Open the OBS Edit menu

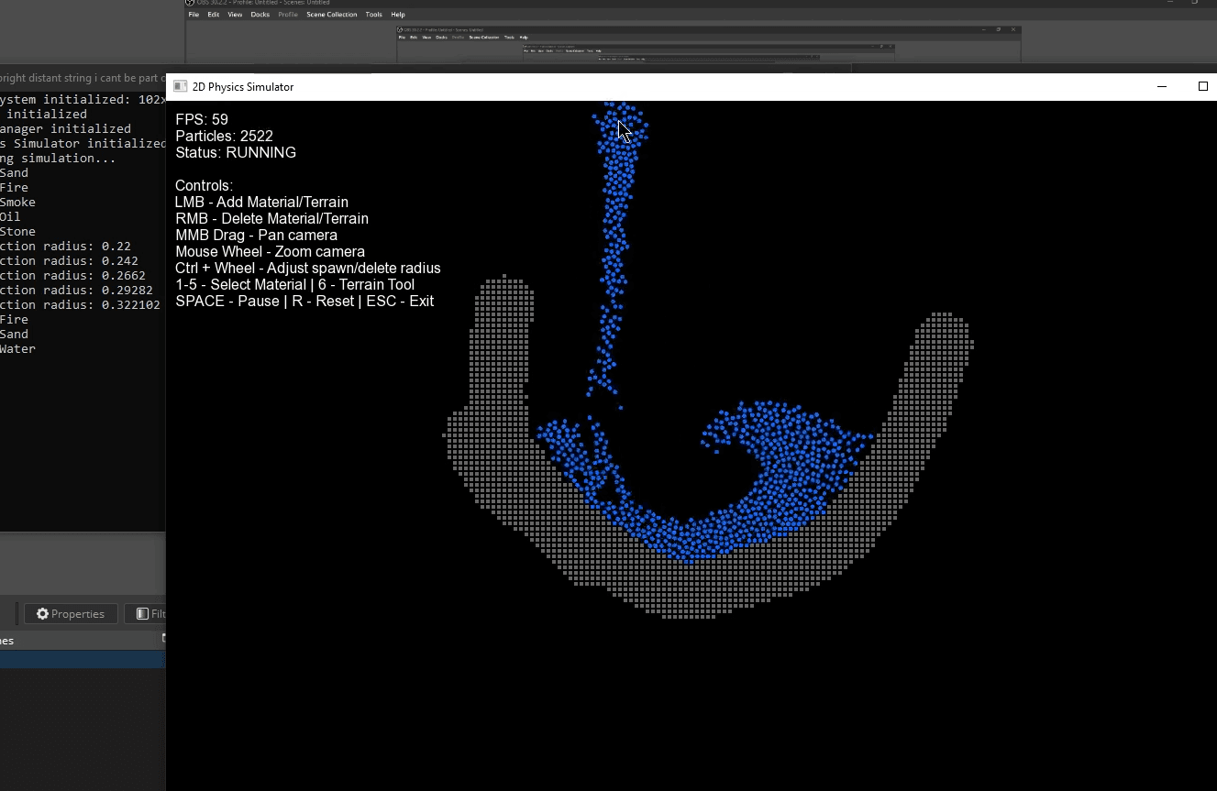tap(213, 15)
